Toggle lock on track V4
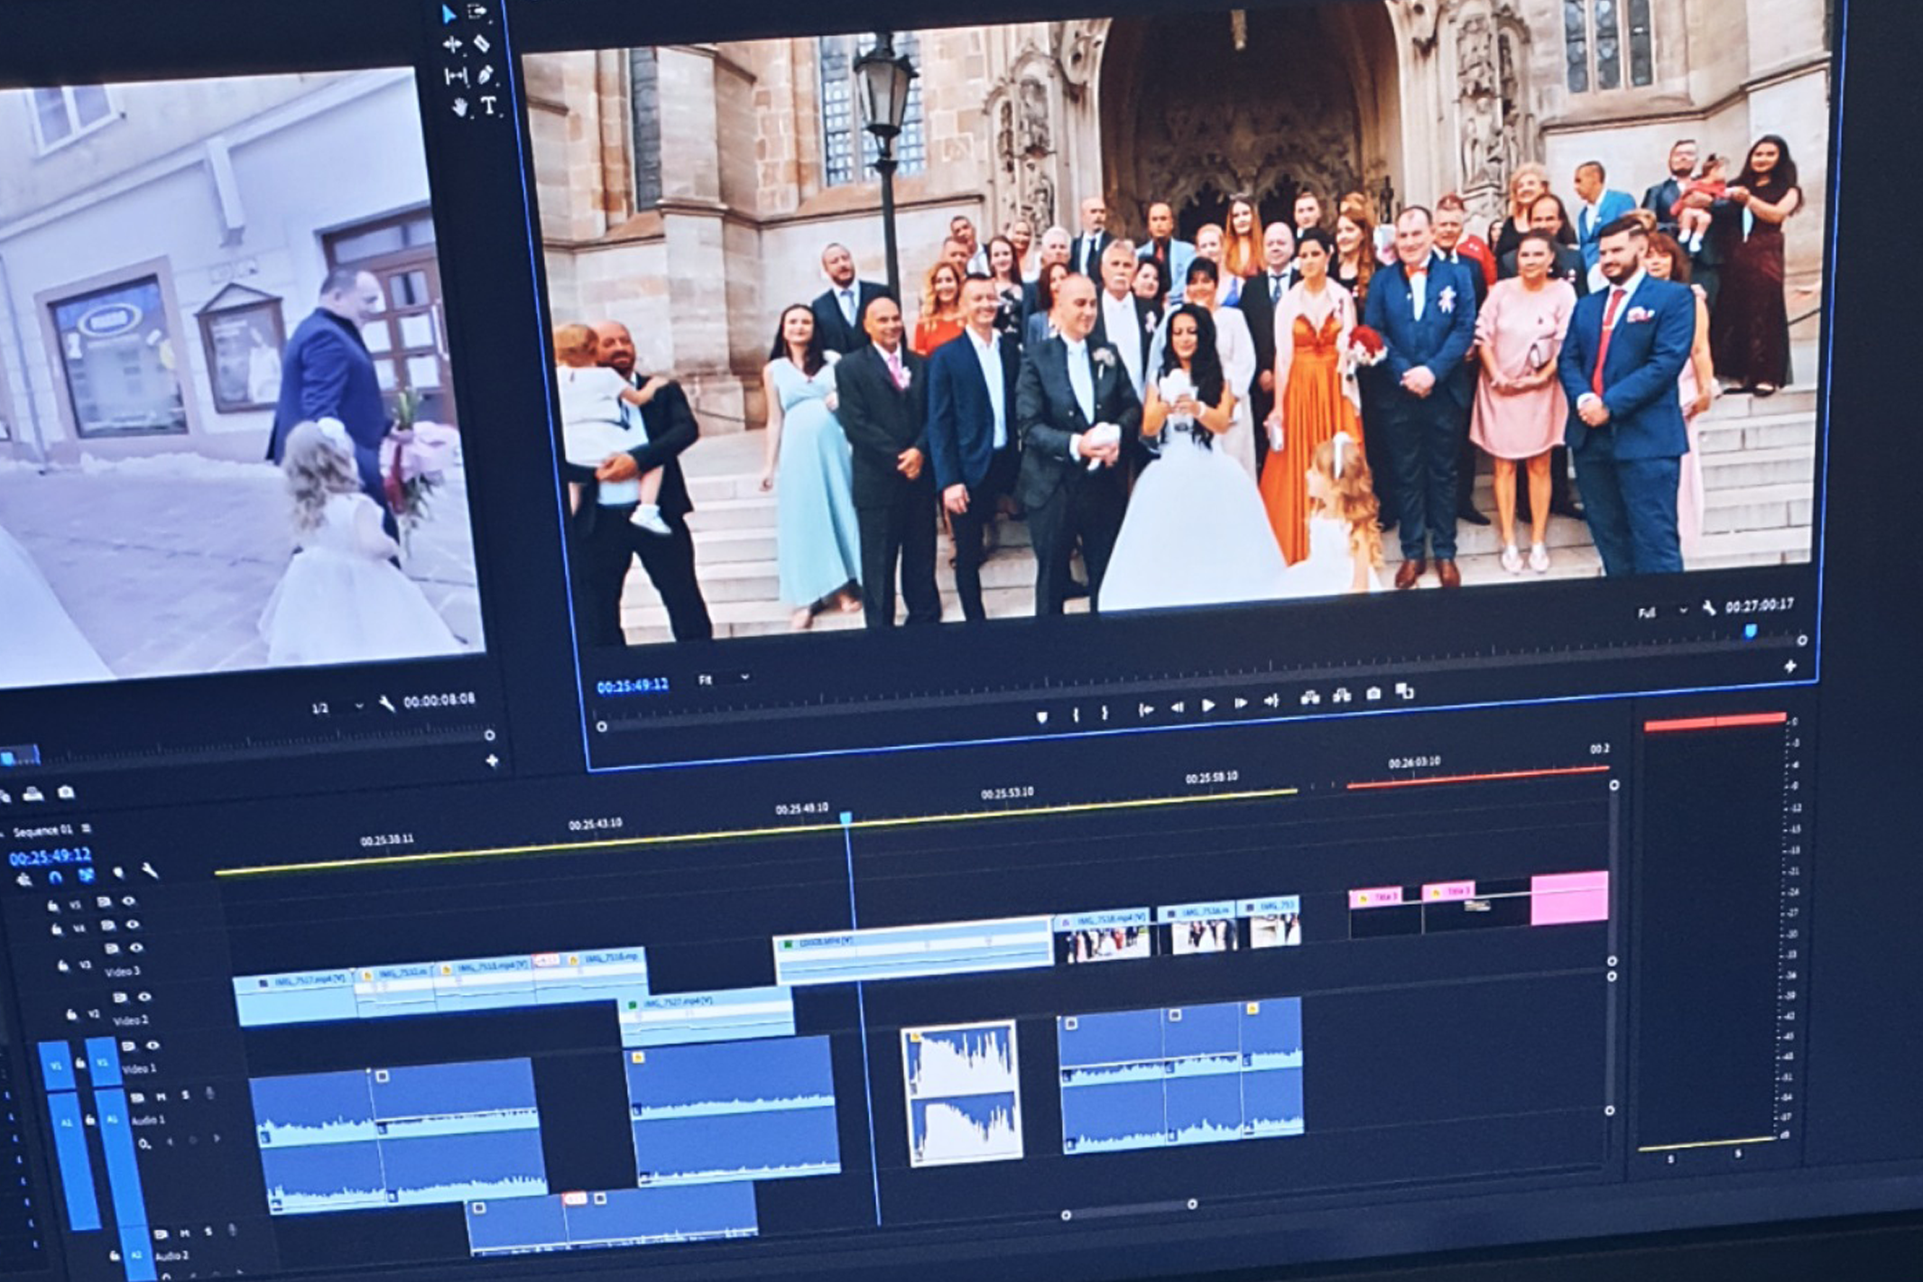This screenshot has width=1923, height=1282. 57,929
